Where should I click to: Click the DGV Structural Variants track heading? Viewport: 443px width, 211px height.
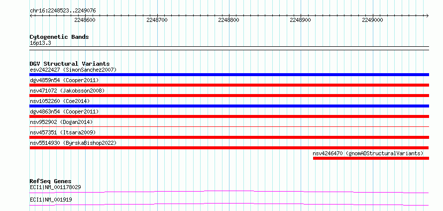click(70, 64)
